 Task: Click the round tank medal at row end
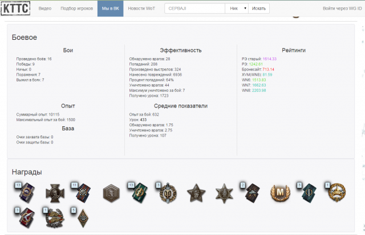(x=335, y=193)
